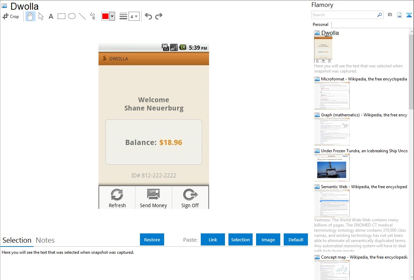
Task: Click the search magnifier icon
Action: point(380,15)
